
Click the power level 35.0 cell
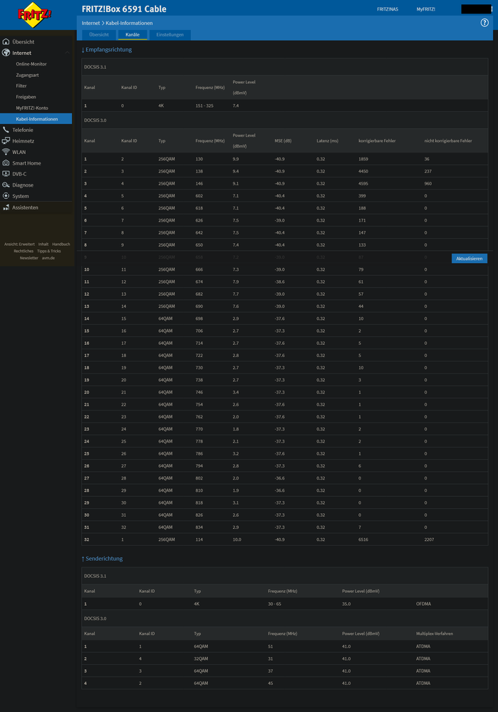pos(346,604)
